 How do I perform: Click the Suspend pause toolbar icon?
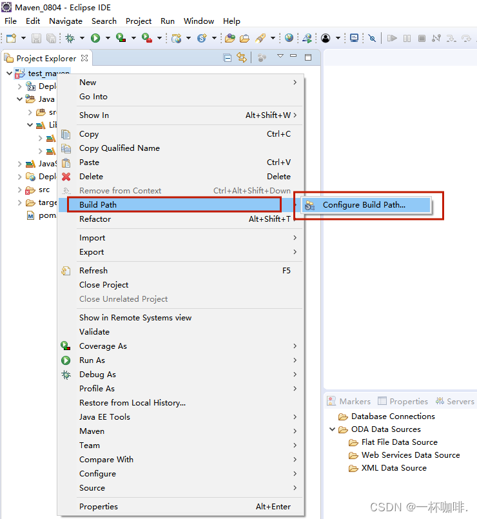(x=407, y=39)
